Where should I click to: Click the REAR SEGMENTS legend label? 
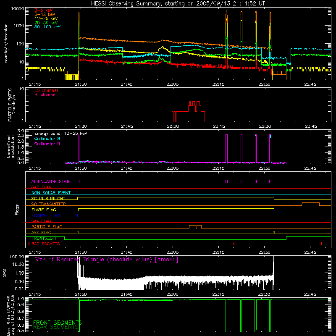pyautogui.click(x=56, y=327)
